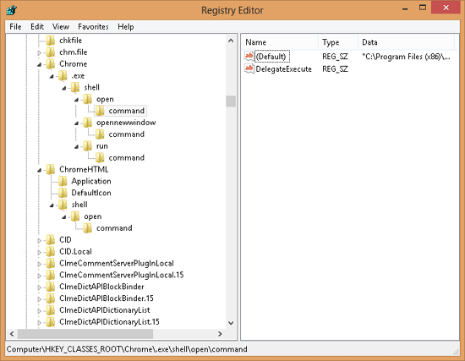This screenshot has height=361, width=465.
Task: Expand the CID key
Action: [x=39, y=240]
